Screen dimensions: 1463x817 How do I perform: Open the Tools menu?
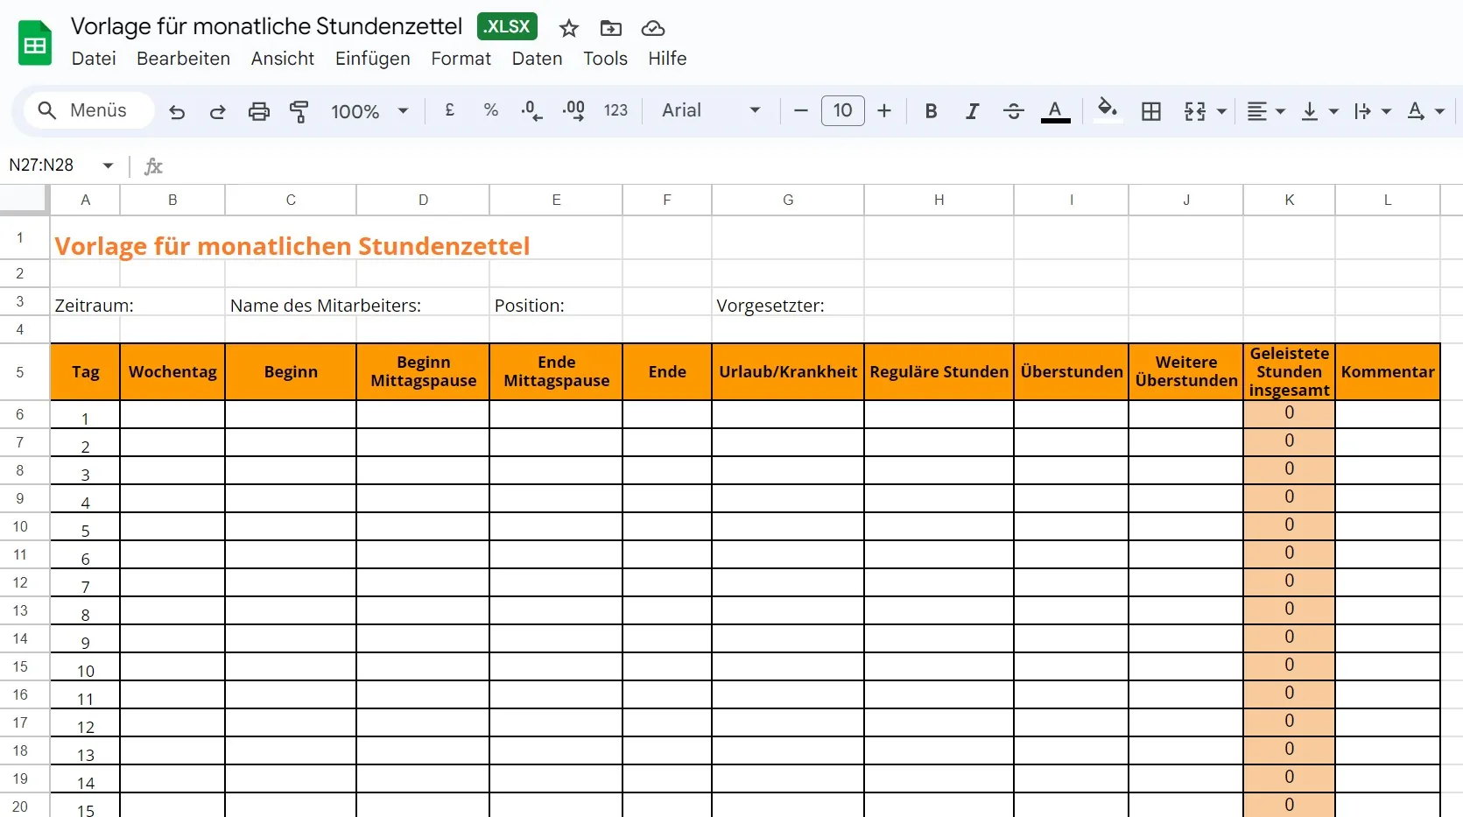[605, 59]
